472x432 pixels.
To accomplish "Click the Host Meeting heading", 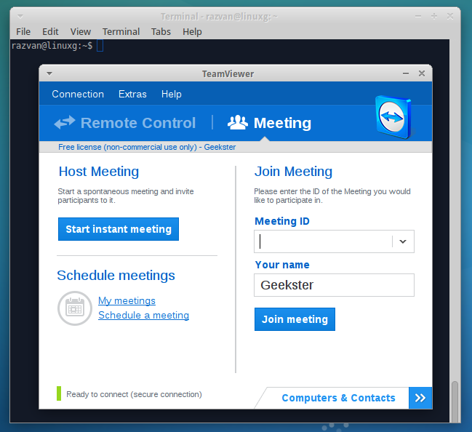I will pyautogui.click(x=99, y=172).
